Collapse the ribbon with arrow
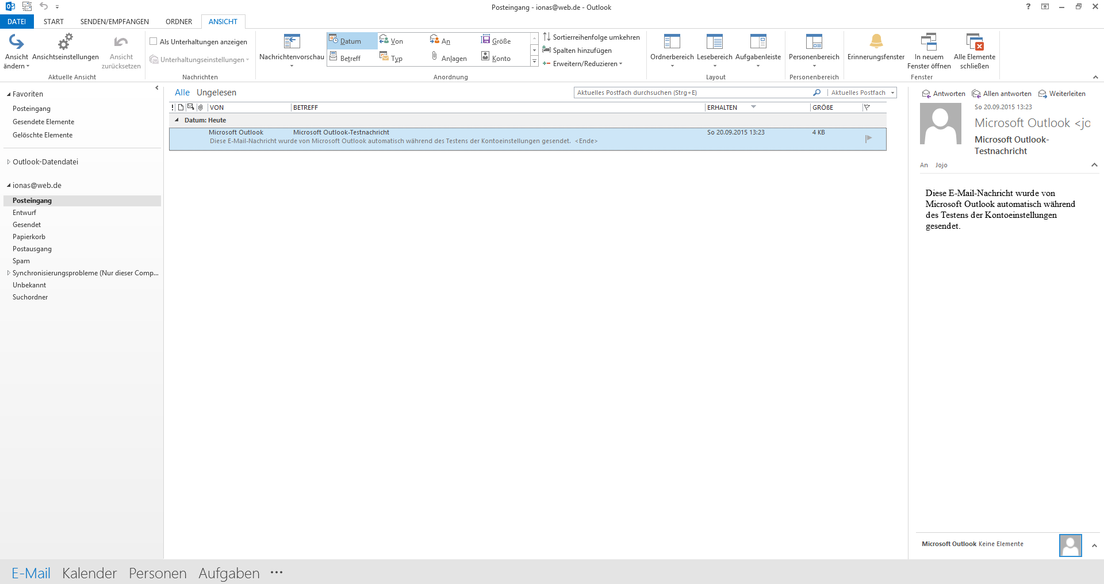The height and width of the screenshot is (584, 1104). pyautogui.click(x=1095, y=77)
